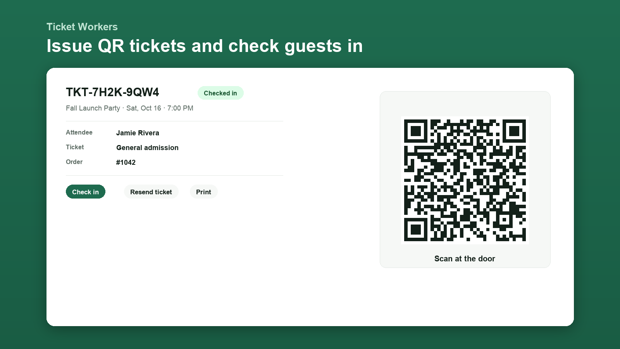Click the green Check in button
The width and height of the screenshot is (620, 349).
(86, 192)
